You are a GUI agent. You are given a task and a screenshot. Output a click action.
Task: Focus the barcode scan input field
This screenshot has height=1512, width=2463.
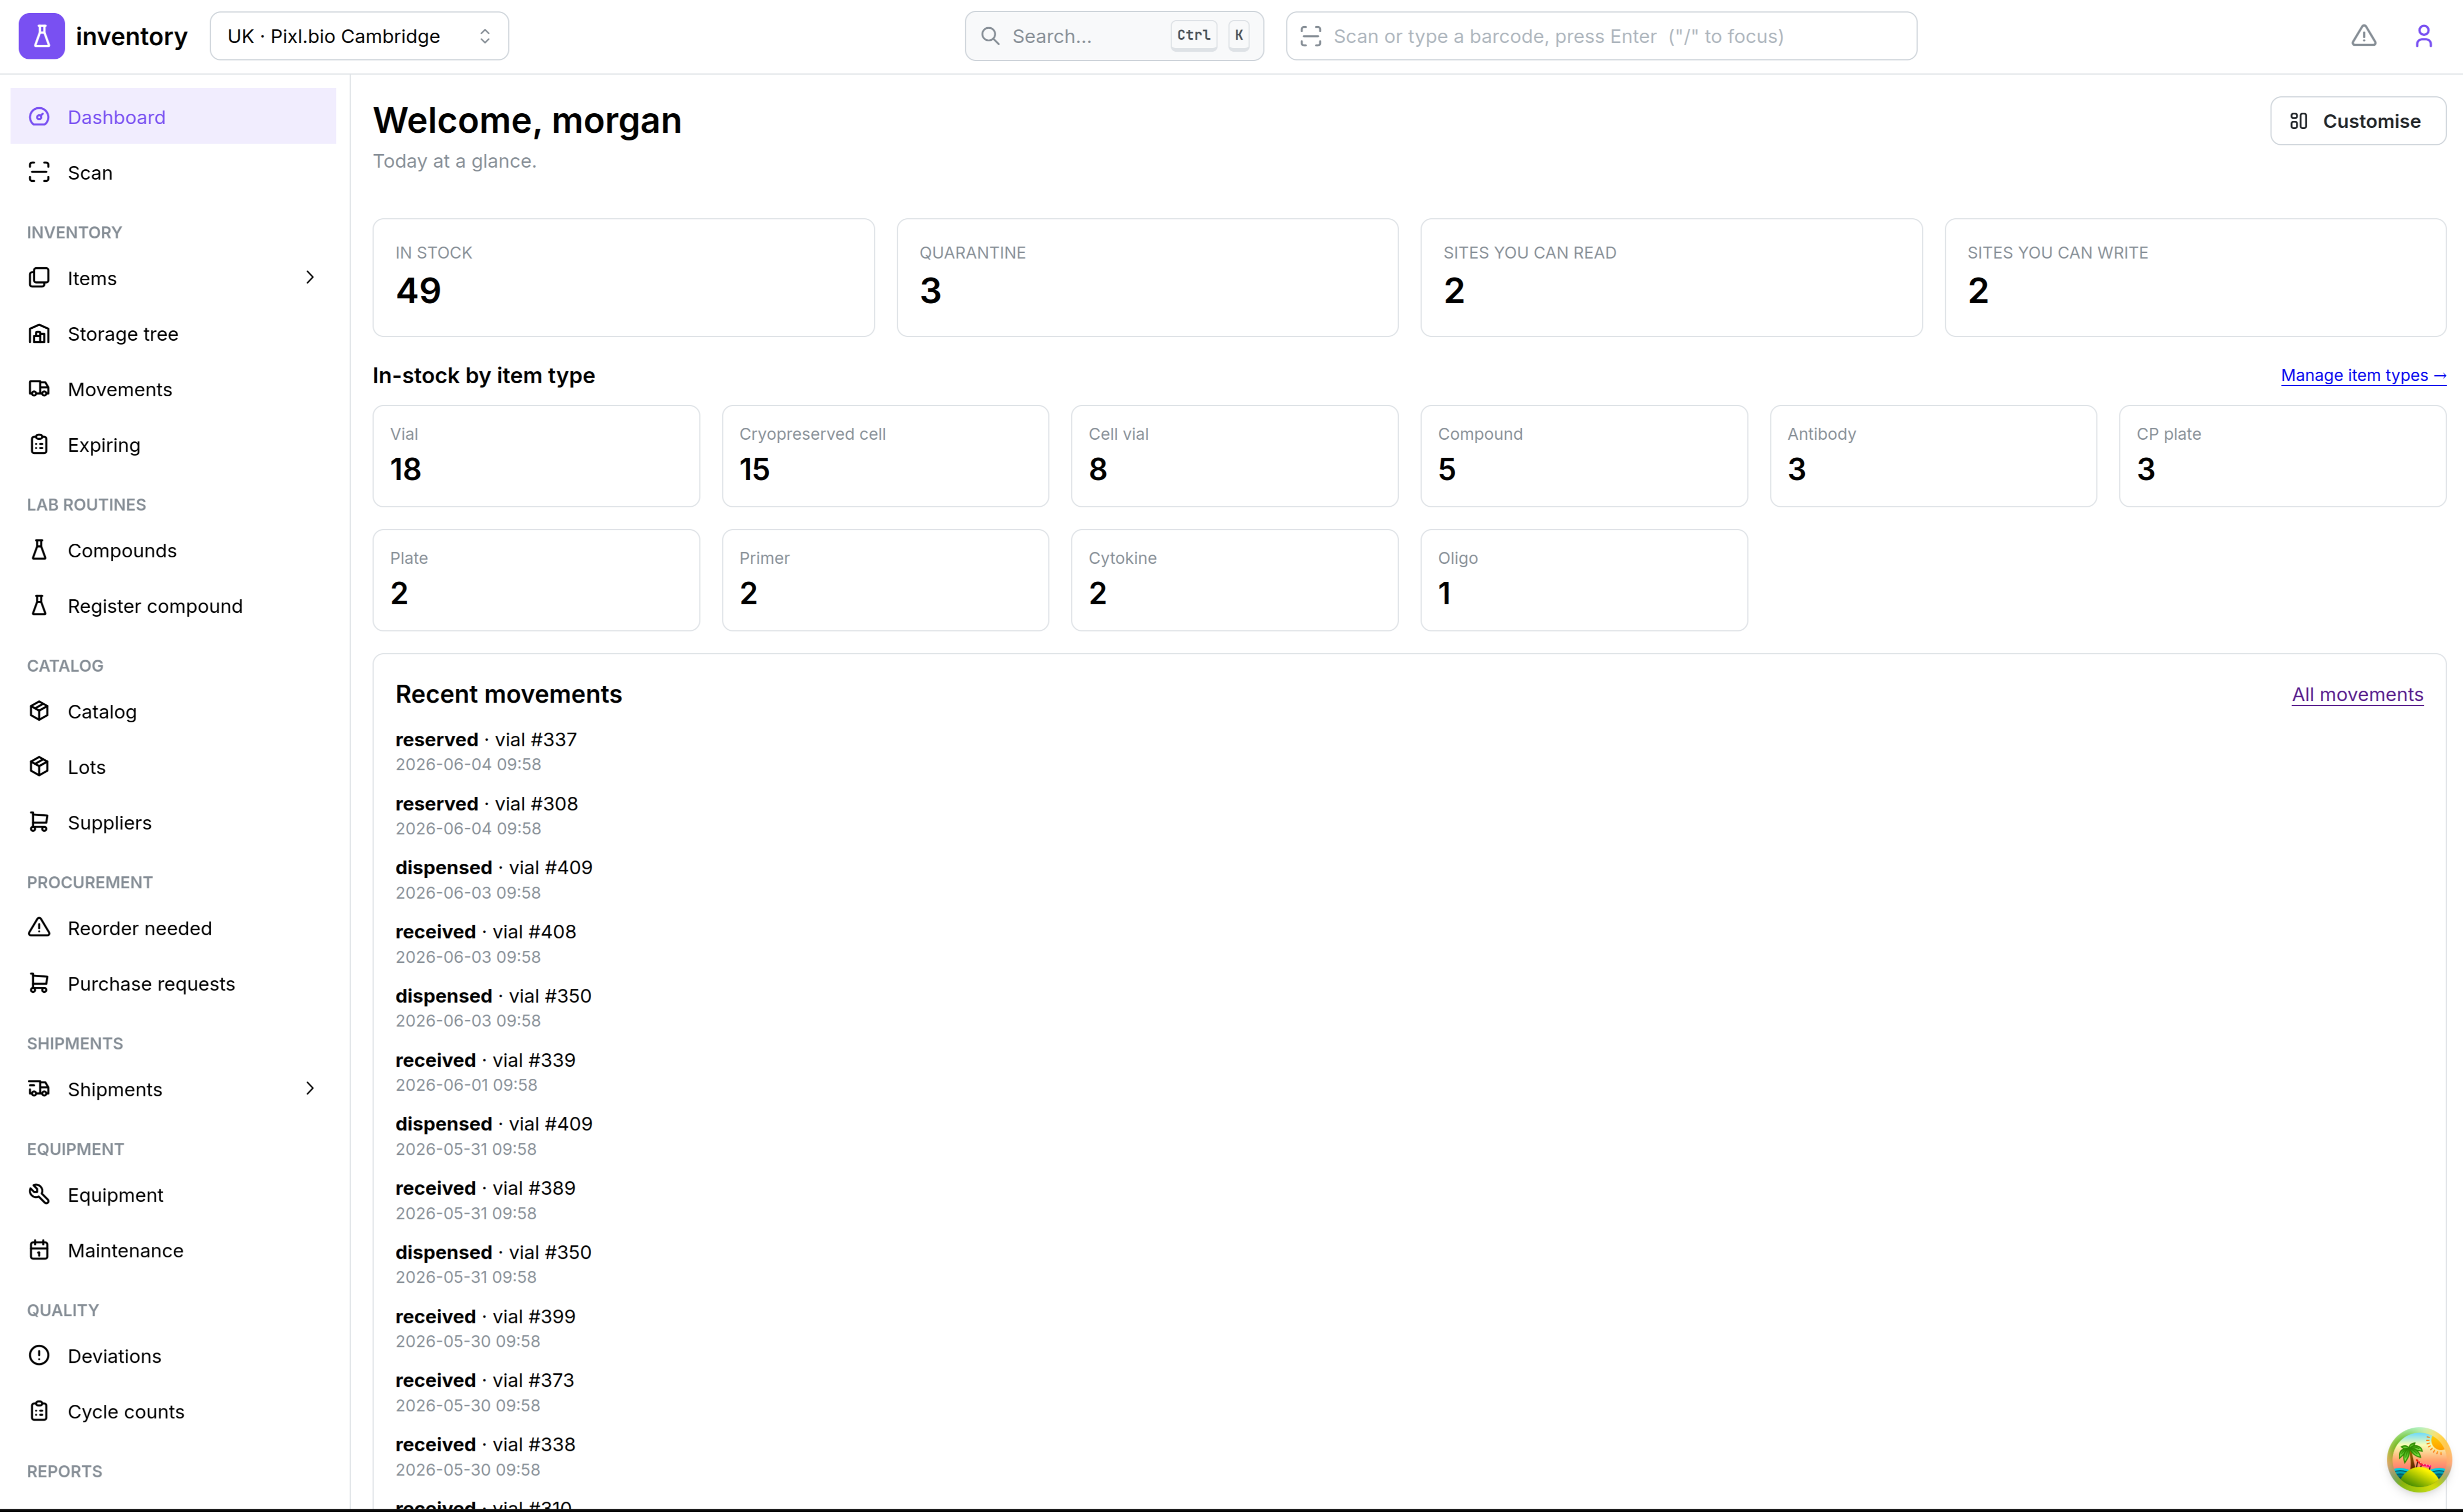click(x=1601, y=36)
